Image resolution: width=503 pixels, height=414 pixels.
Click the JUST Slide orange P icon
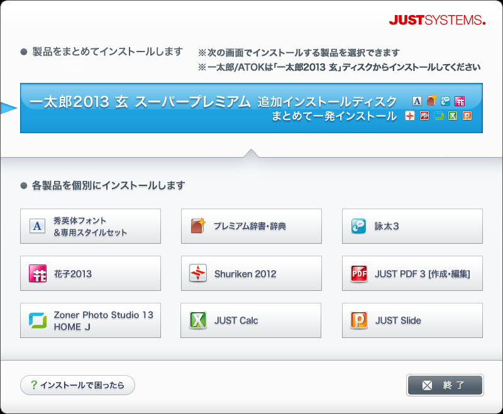(359, 320)
